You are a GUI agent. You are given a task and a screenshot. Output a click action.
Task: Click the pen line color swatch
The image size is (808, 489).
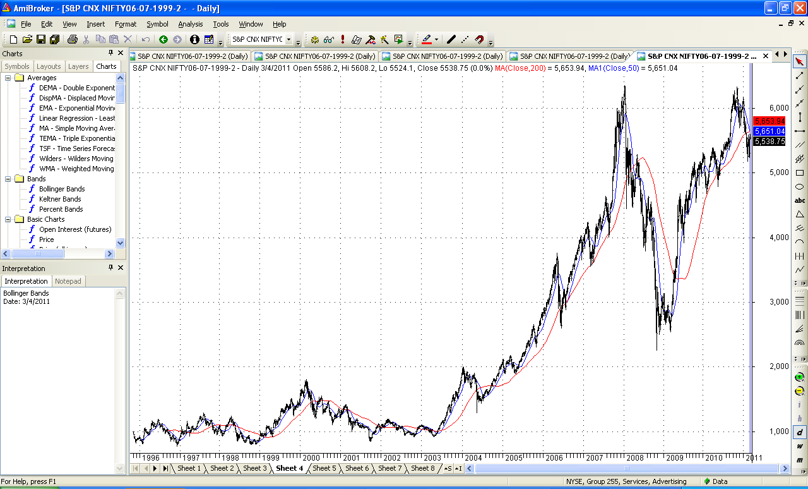[x=426, y=39]
